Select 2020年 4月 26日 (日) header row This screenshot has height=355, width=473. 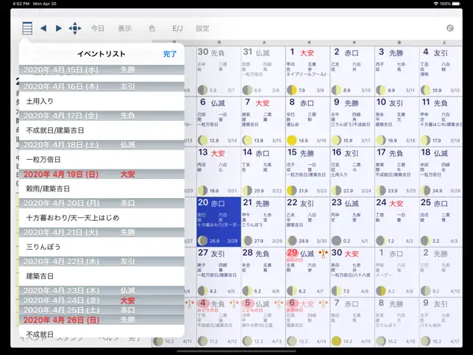click(x=102, y=320)
